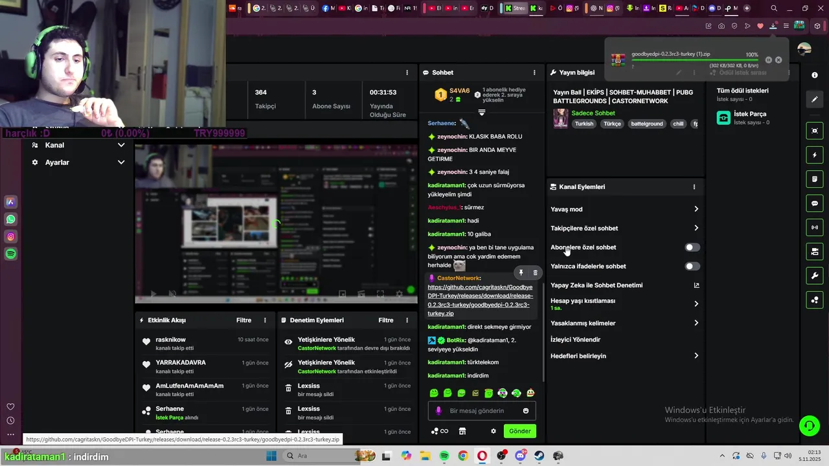Open channel points icon below chat
The height and width of the screenshot is (466, 829).
(440, 431)
